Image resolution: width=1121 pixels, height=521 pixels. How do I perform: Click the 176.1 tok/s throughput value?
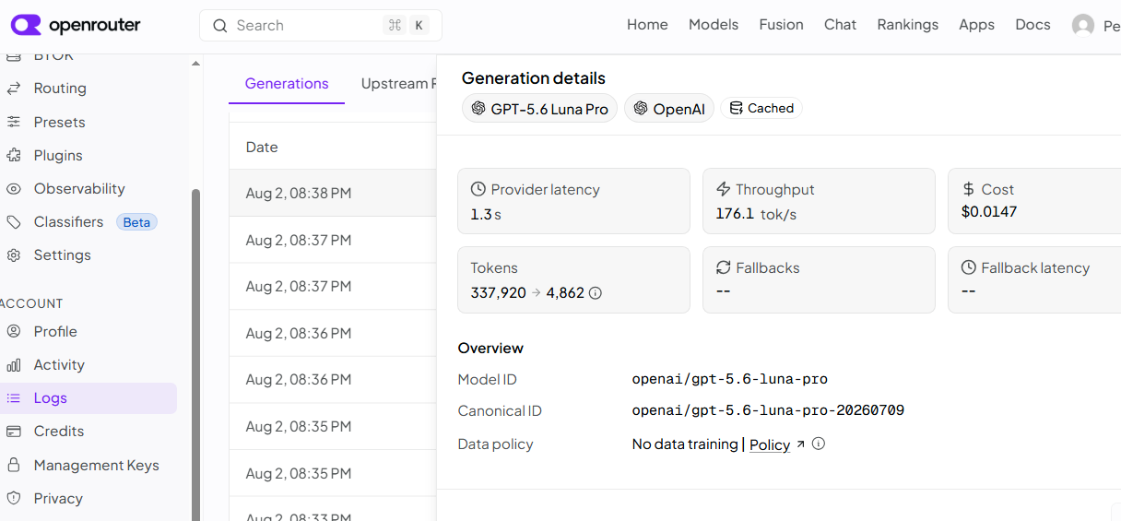click(756, 214)
